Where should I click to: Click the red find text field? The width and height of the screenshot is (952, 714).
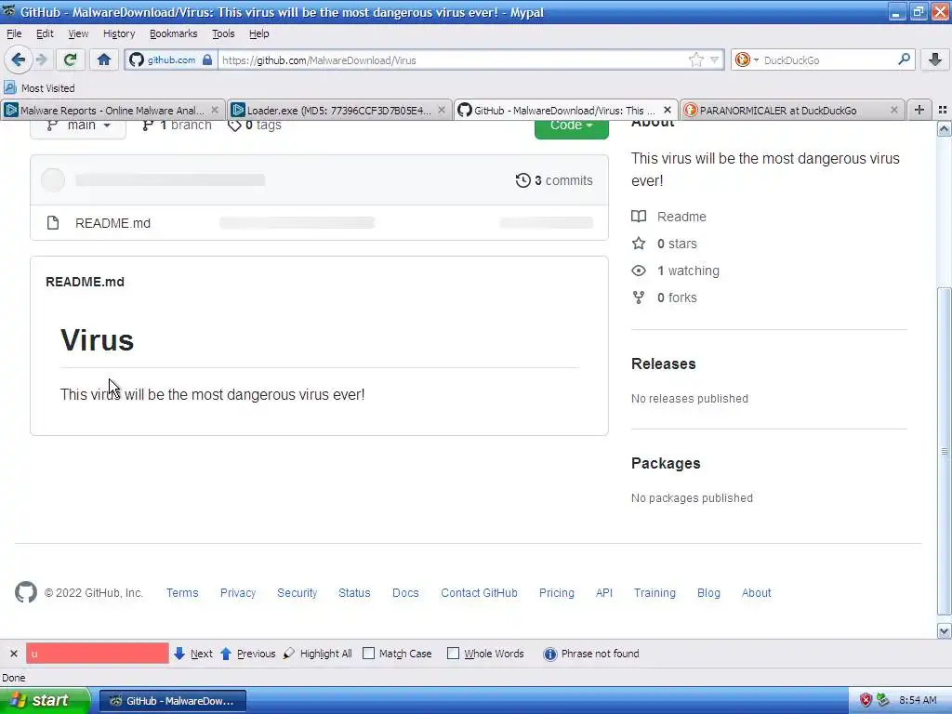coord(97,654)
